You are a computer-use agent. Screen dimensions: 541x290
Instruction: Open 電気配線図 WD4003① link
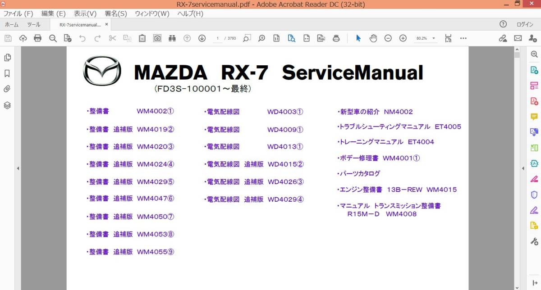point(254,112)
